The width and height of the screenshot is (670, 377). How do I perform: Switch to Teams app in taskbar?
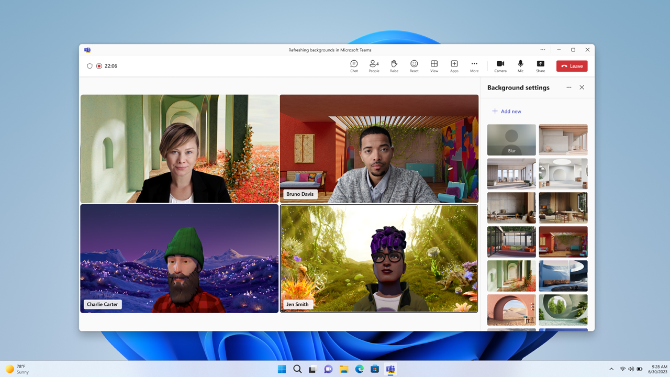(390, 369)
